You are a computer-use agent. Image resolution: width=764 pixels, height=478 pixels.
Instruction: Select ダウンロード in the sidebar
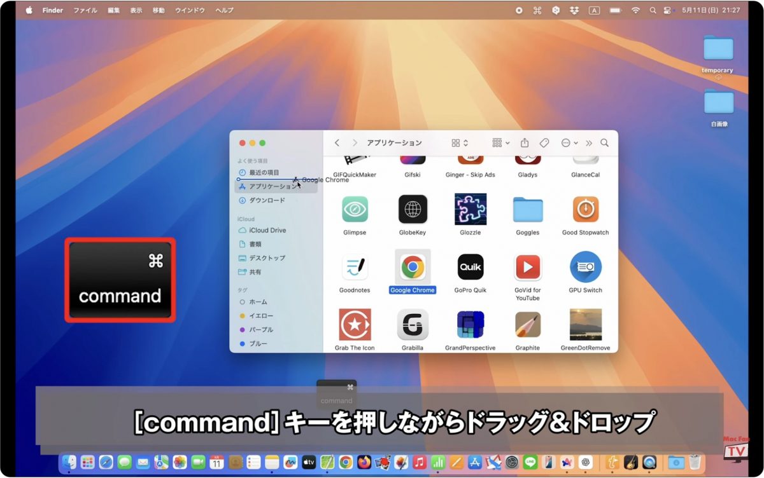point(276,200)
